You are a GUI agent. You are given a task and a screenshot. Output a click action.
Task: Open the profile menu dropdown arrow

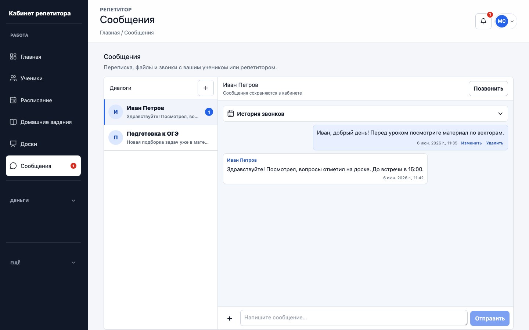[x=512, y=21]
